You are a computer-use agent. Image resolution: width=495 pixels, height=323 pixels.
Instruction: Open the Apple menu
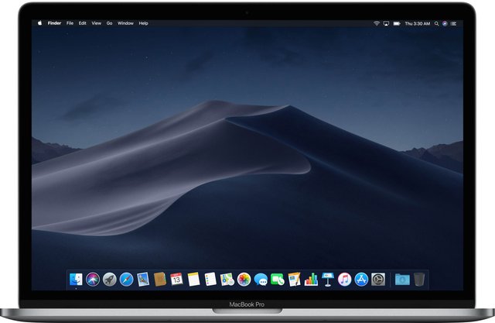[40, 24]
